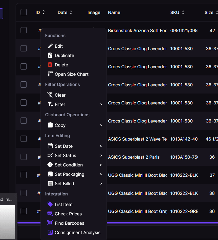Select Check Prices menu entry
Viewport: 218px width, 240px height.
tap(73, 214)
